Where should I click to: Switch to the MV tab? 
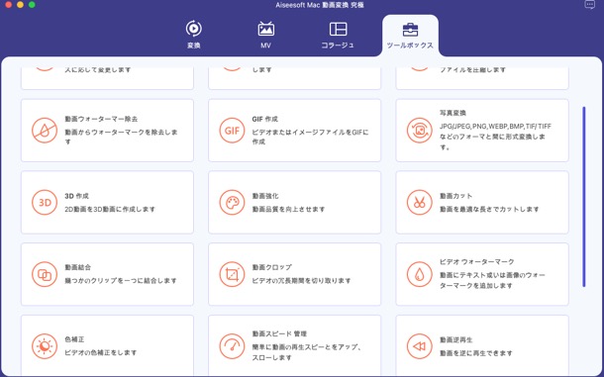pyautogui.click(x=265, y=35)
